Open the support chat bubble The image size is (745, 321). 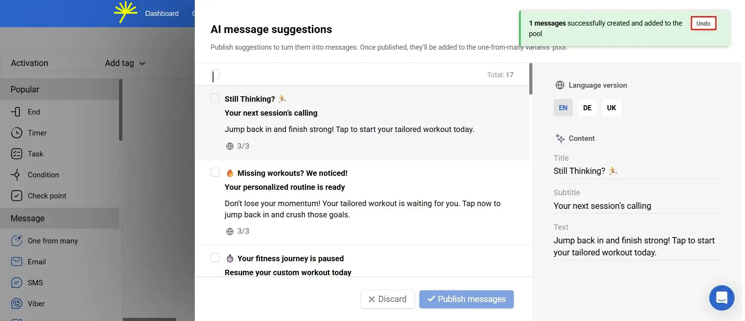click(722, 298)
